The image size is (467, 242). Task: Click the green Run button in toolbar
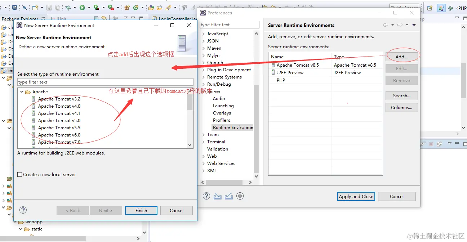pos(82,7)
